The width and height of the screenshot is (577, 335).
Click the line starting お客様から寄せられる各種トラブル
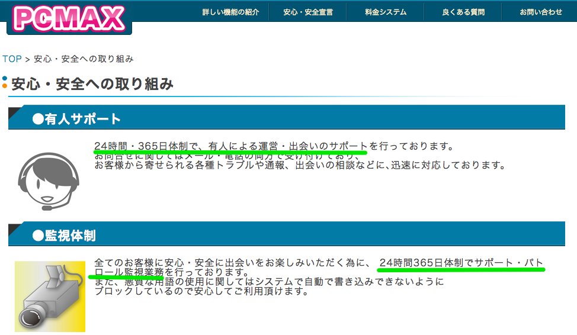click(299, 165)
